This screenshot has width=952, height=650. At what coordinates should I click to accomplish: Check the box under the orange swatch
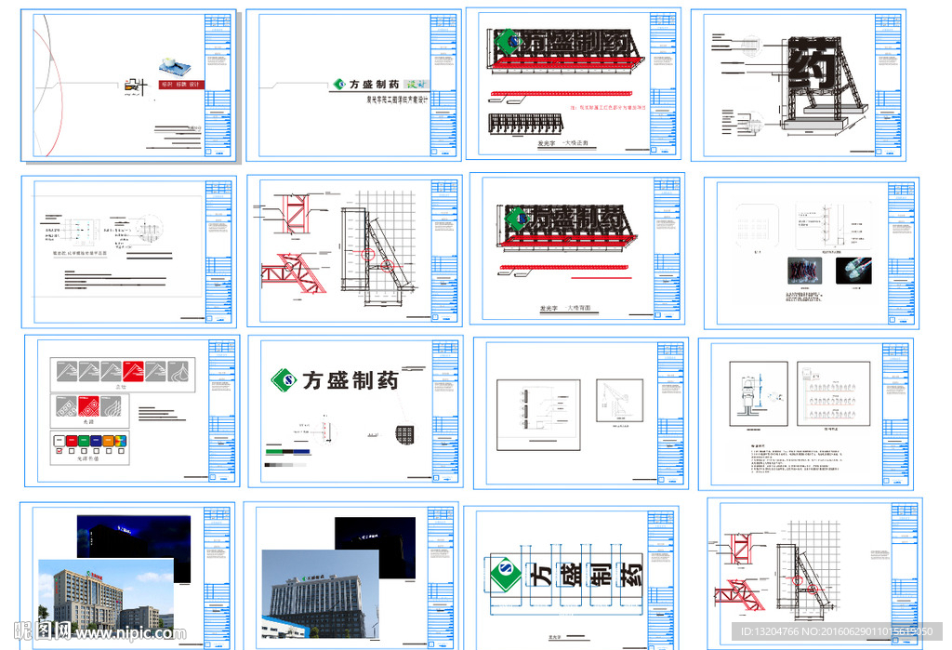tap(109, 451)
